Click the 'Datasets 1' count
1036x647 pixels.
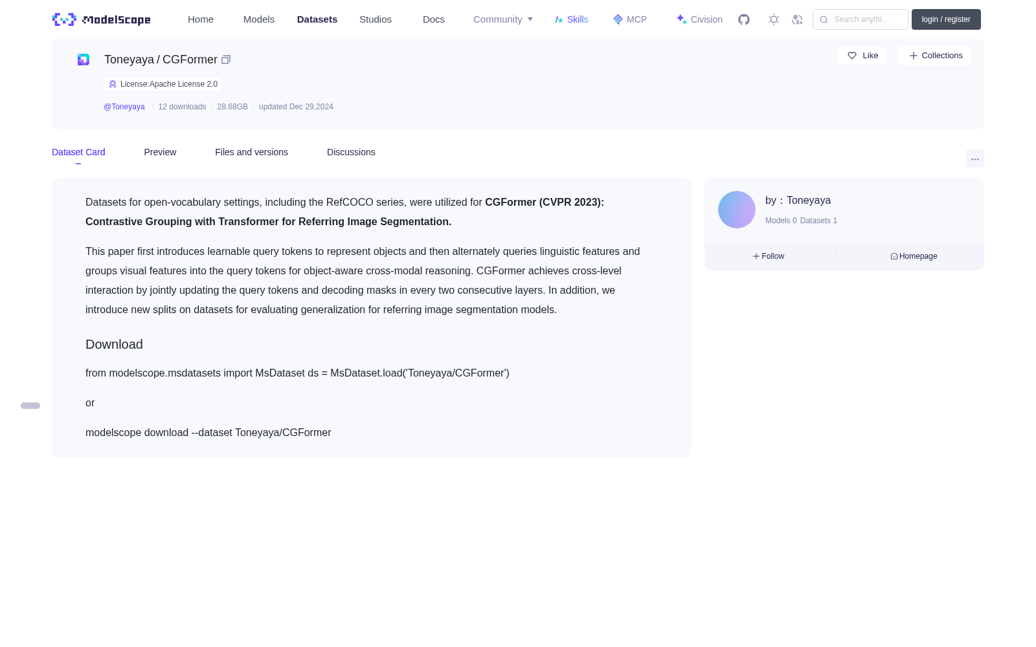click(818, 221)
